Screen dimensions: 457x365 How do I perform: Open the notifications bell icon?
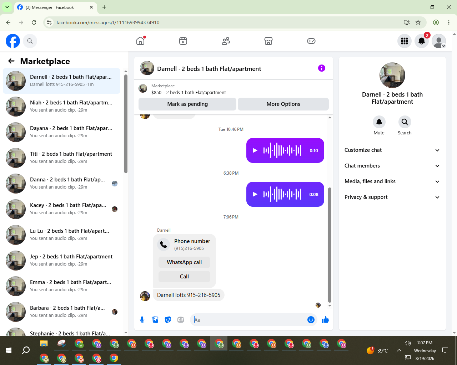(422, 41)
